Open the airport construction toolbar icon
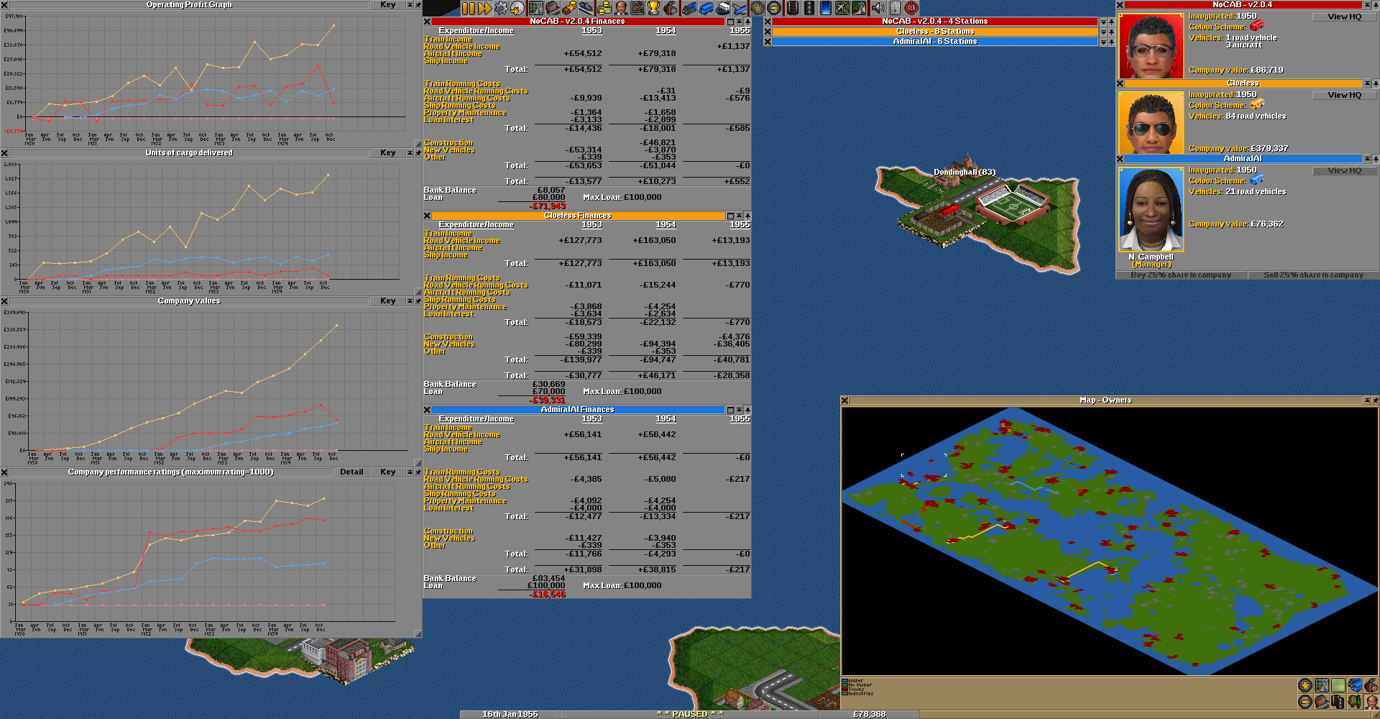 click(842, 8)
